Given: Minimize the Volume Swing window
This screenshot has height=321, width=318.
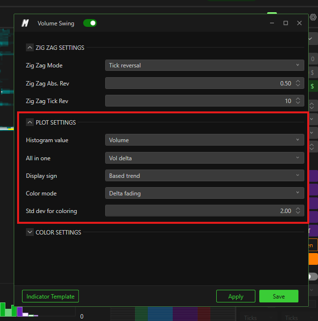Looking at the screenshot, I should 272,23.
